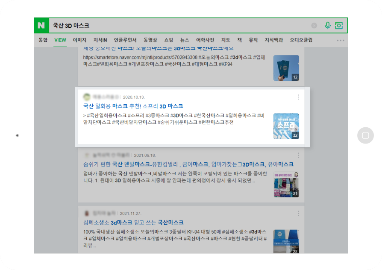Open the 오디오클립 tab
This screenshot has width=382, height=270.
[x=301, y=40]
